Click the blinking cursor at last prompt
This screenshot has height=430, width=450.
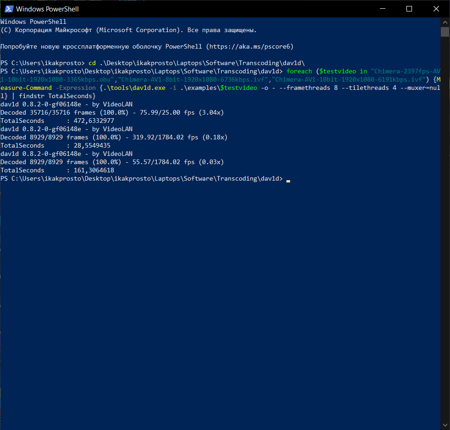pyautogui.click(x=288, y=181)
